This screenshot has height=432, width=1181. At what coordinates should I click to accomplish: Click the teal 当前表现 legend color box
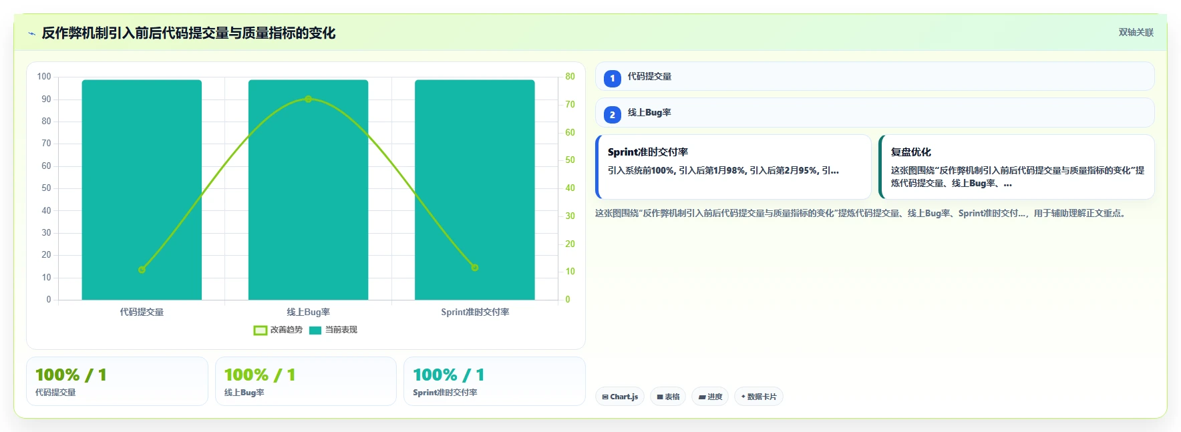[315, 330]
